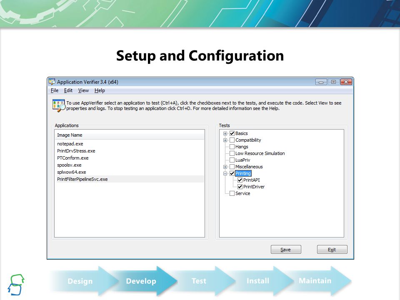400x300 pixels.
Task: Uncheck the Printing test checkbox
Action: [232, 173]
